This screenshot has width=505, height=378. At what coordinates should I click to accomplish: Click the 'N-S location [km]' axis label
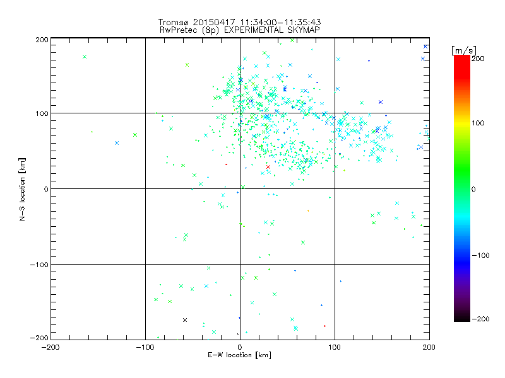22,189
